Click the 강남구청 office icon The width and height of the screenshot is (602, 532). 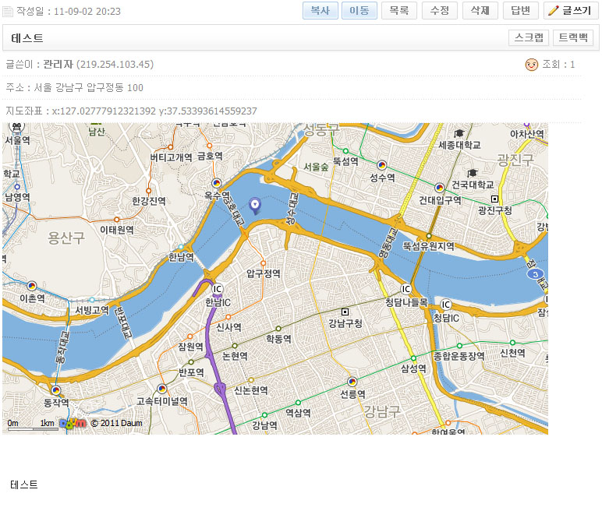coord(345,312)
